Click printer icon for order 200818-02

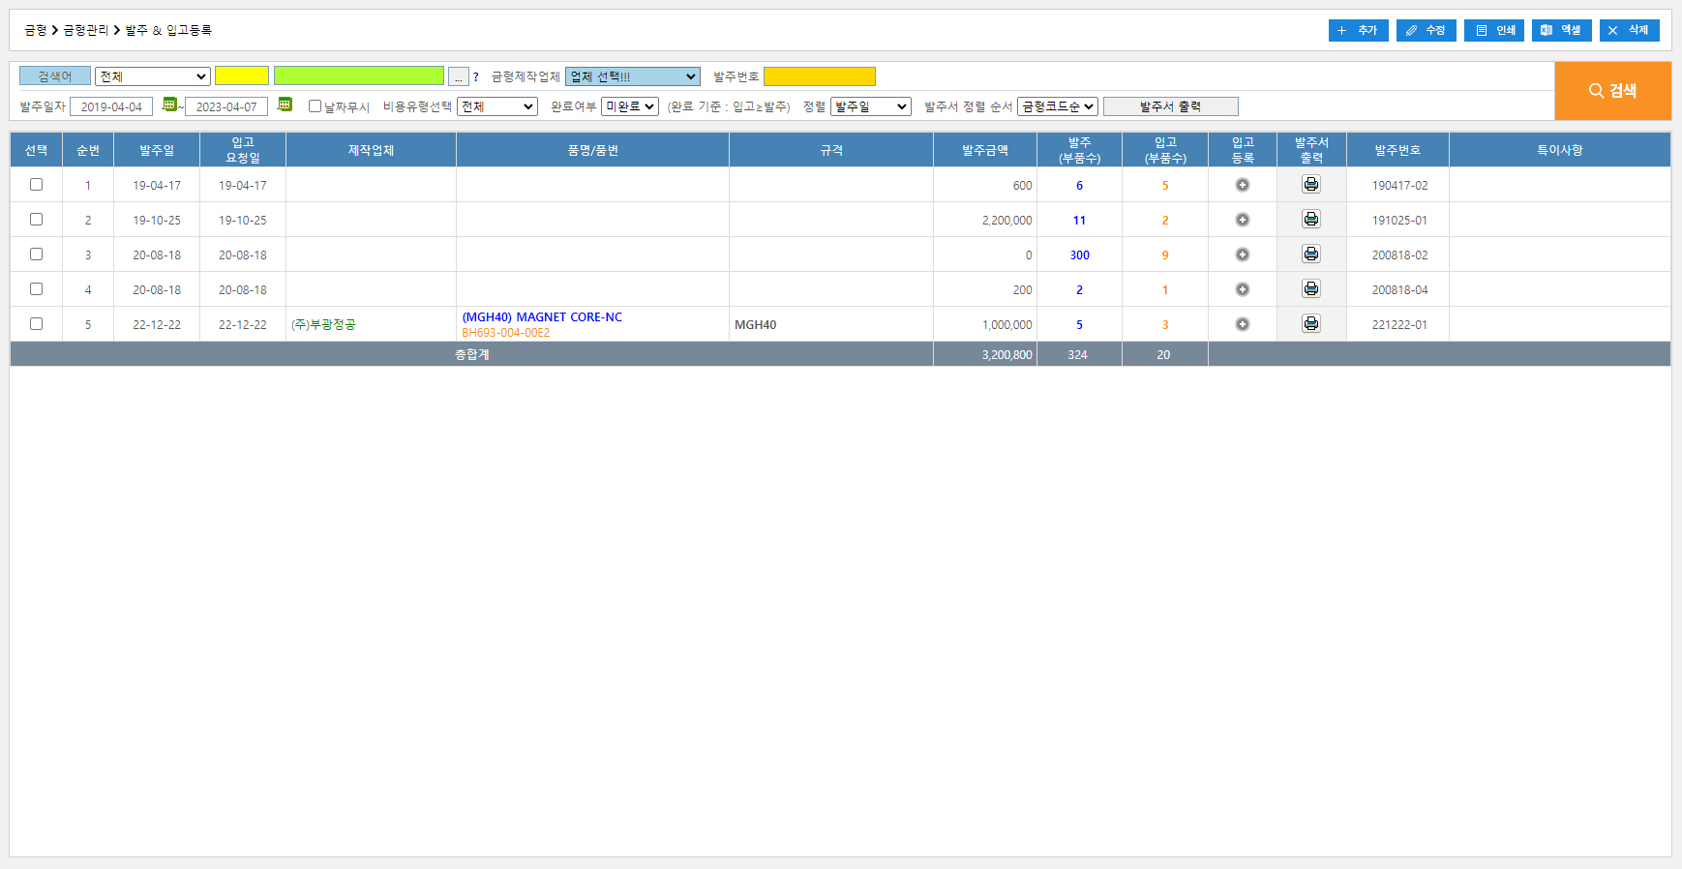tap(1310, 255)
